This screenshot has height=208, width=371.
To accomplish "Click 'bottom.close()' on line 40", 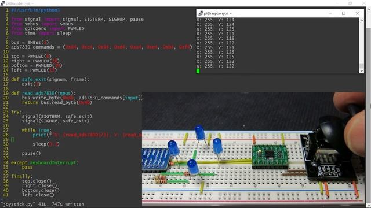I will [41, 190].
